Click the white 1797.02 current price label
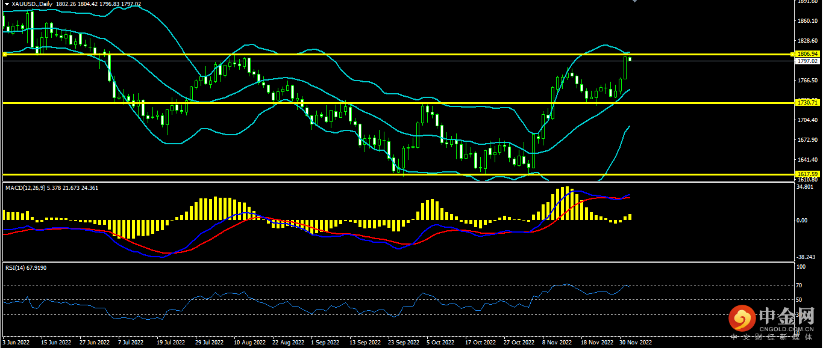Screen dimensions: 823x348 pyautogui.click(x=806, y=61)
